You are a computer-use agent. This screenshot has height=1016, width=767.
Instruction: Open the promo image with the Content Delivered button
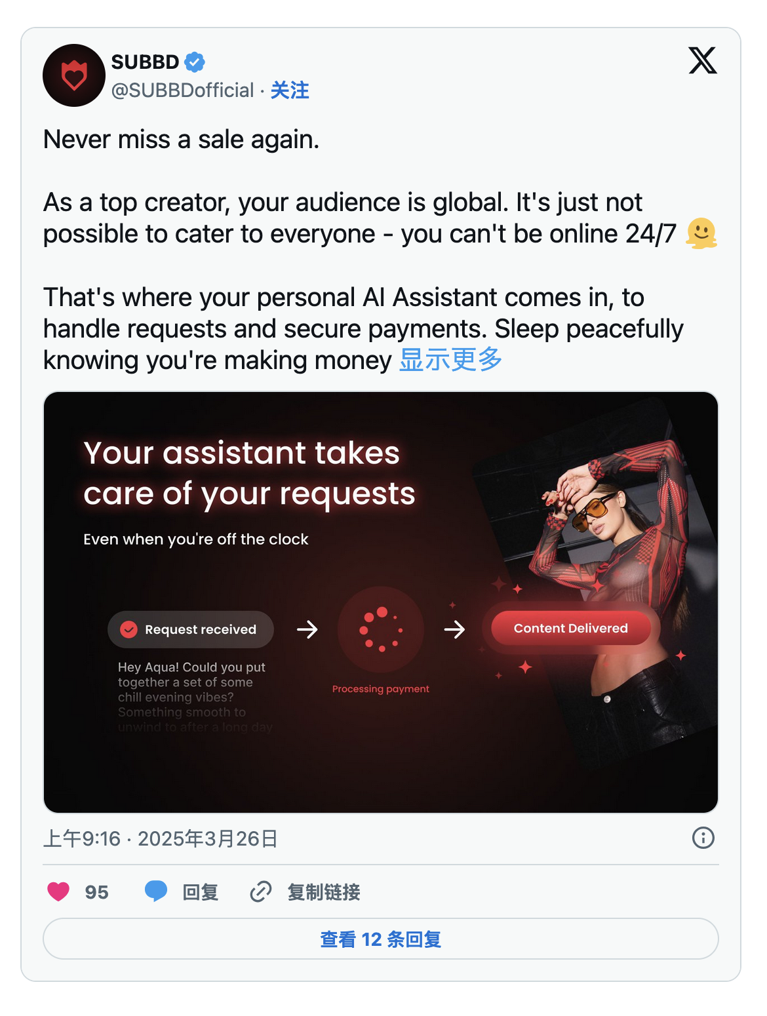381,602
